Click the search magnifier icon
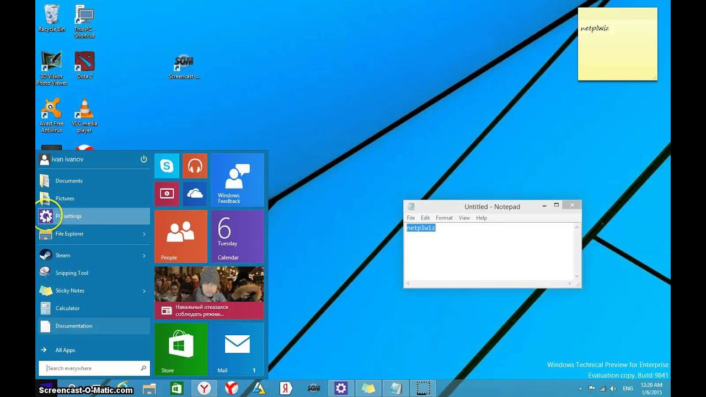The image size is (706, 397). [x=143, y=368]
